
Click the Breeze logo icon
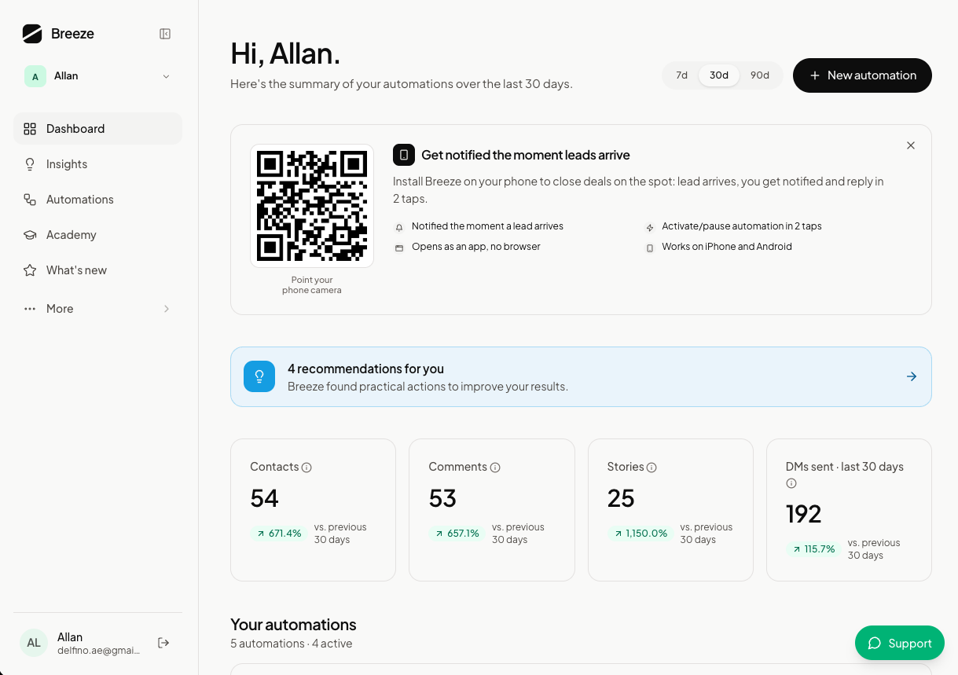(x=32, y=34)
